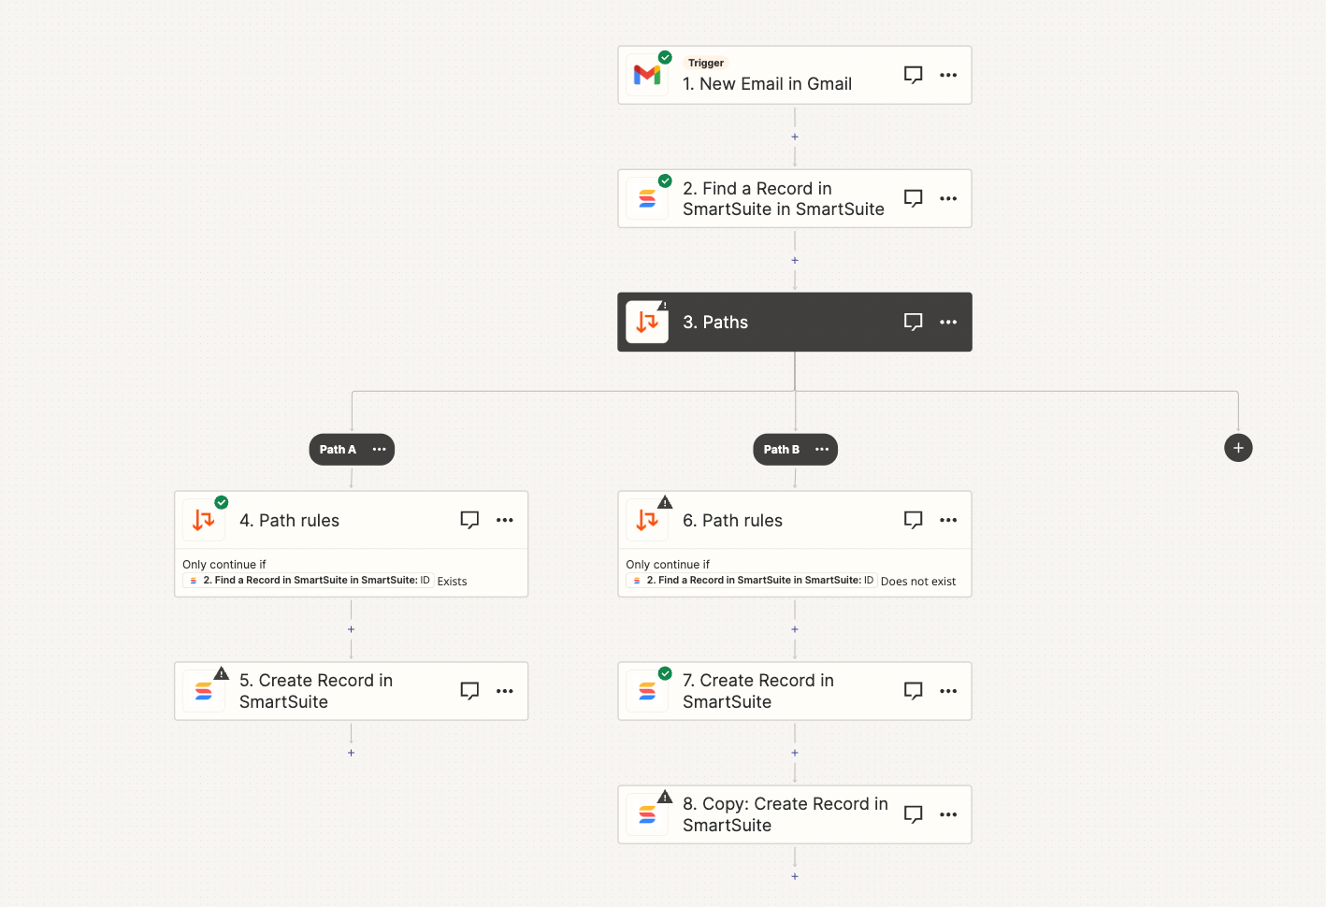
Task: Click the plus between trigger and step 2
Action: click(794, 137)
